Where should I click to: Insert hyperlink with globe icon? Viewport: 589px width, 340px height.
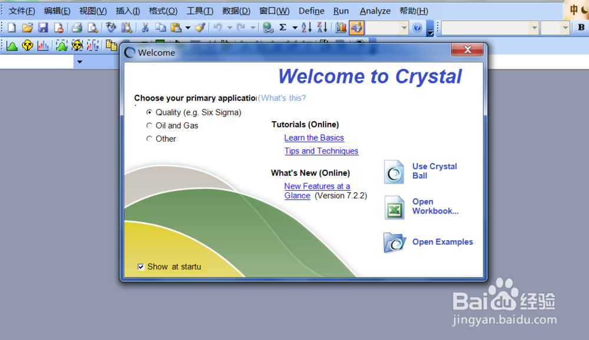click(267, 28)
